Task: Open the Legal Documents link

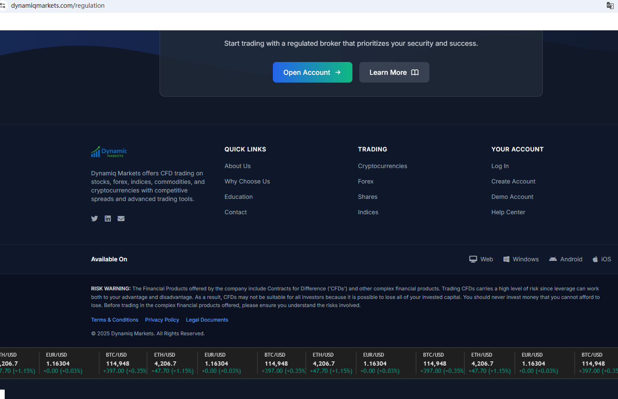Action: point(207,320)
